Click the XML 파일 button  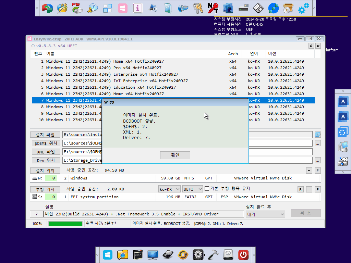point(46,152)
